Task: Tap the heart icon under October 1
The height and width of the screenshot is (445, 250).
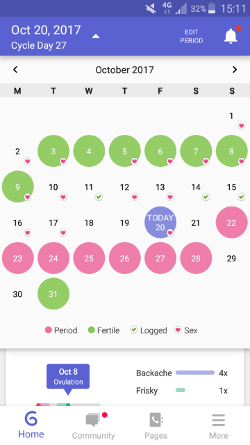Action: coord(241,125)
